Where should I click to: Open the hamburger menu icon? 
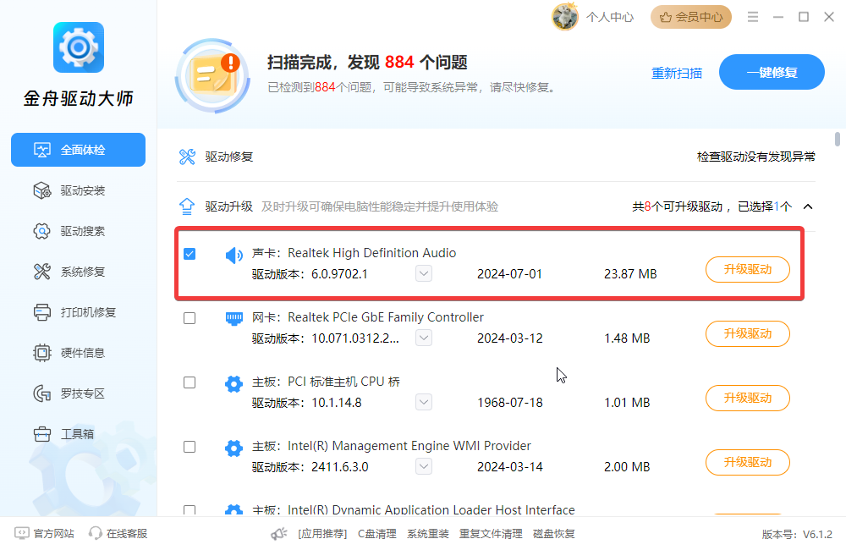coord(753,17)
